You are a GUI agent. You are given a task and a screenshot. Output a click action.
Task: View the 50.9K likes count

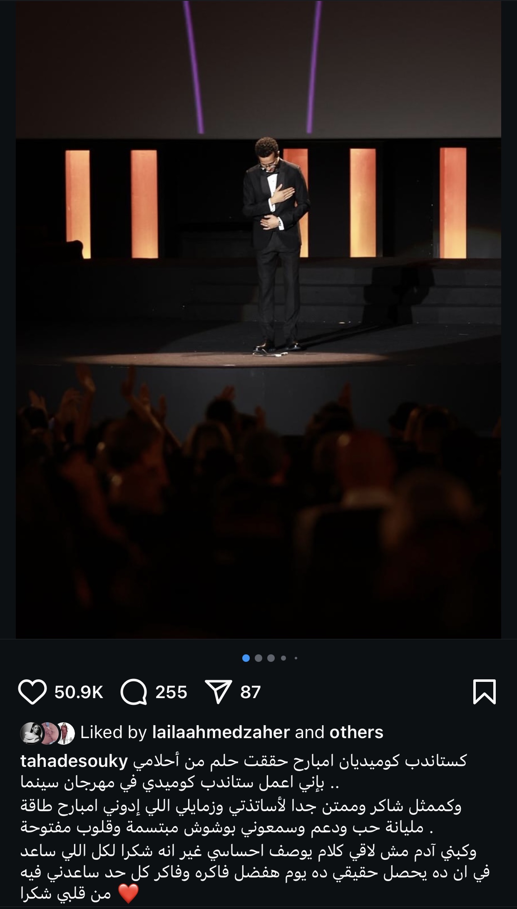pyautogui.click(x=79, y=692)
